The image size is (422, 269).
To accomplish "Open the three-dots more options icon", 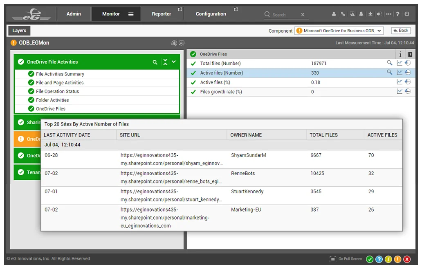I will 388,14.
